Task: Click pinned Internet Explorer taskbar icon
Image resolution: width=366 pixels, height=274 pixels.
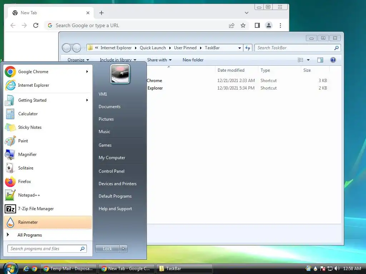Action: [x=26, y=269]
